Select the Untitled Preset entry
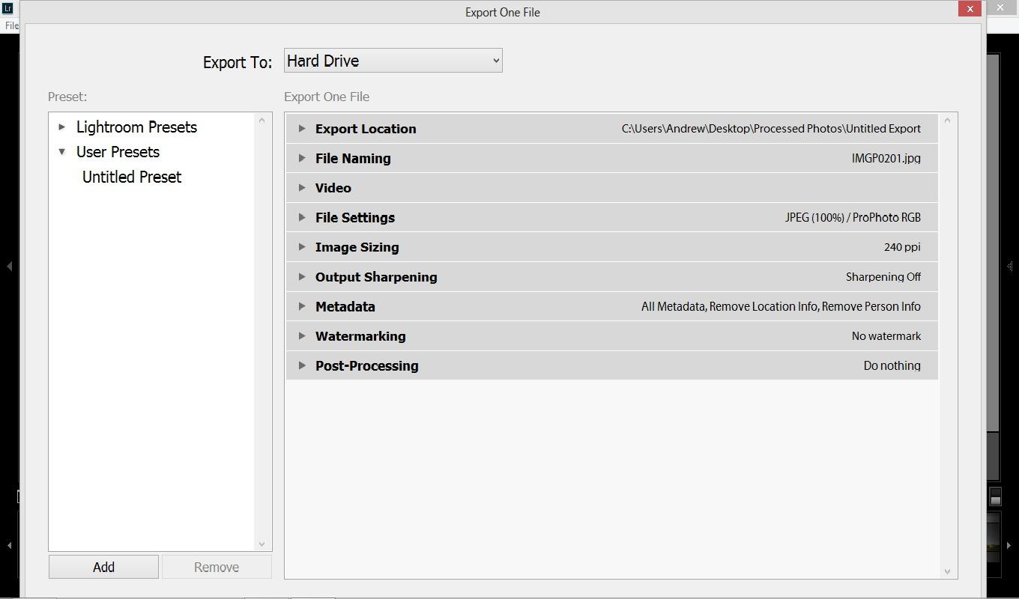 (131, 177)
